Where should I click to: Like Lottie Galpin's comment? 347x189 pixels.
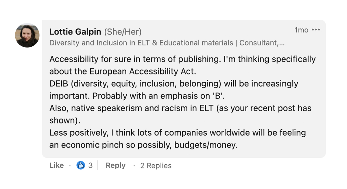[57, 165]
